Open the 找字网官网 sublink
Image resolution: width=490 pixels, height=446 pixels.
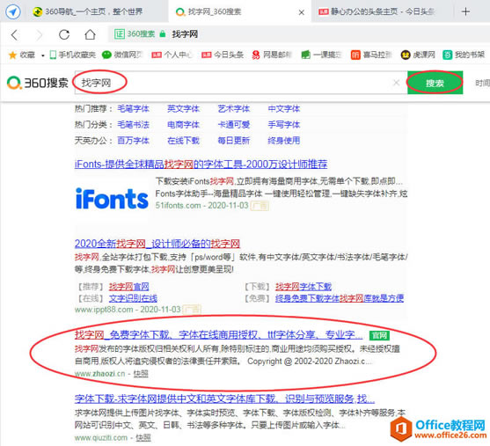[128, 287]
